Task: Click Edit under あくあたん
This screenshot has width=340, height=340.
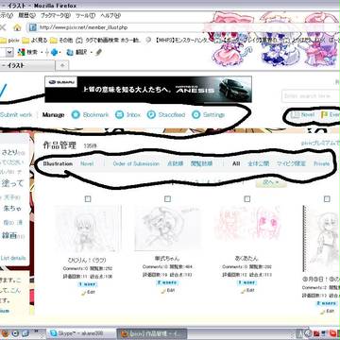Action: (247, 291)
